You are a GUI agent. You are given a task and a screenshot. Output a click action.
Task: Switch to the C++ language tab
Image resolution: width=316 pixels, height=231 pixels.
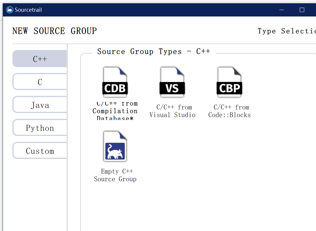(x=40, y=59)
